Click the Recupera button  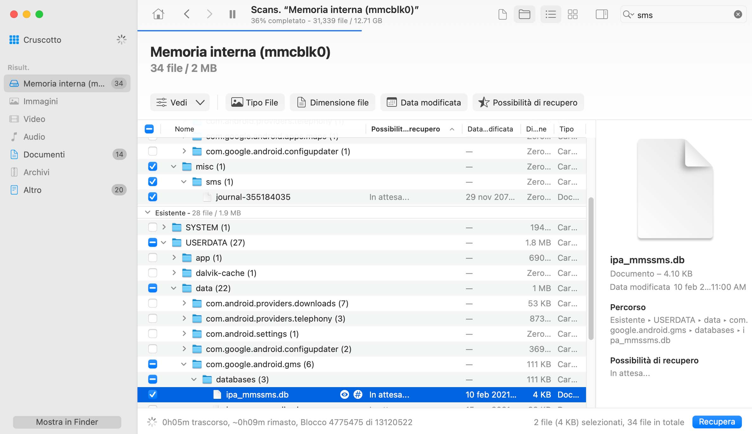point(717,422)
